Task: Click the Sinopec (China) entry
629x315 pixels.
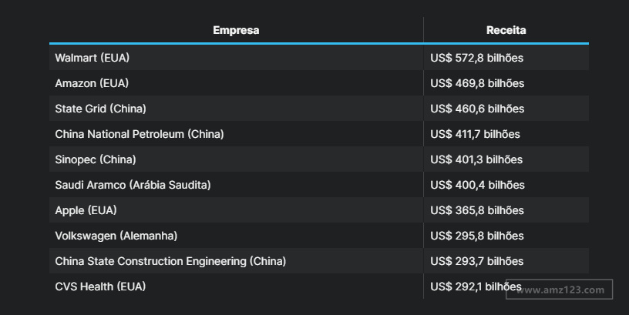Action: [96, 159]
